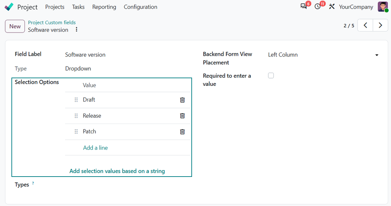Show the Types help tooltip icon
391x206 pixels.
33,183
